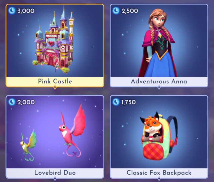The image size is (214, 182).
Task: Expand the diamond marker below Classic Fox Backpack
Action: 159,179
